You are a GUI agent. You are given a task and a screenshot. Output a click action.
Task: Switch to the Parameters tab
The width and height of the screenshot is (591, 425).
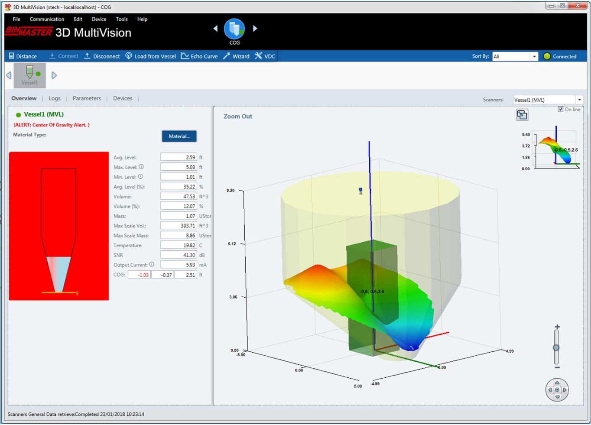(87, 98)
